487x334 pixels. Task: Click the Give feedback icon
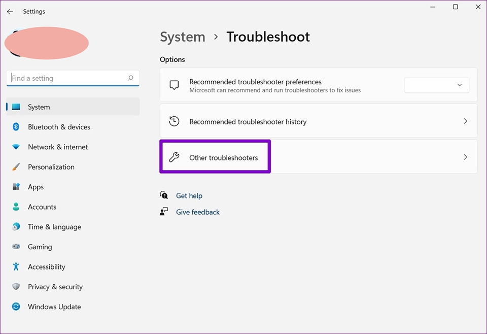tap(164, 212)
